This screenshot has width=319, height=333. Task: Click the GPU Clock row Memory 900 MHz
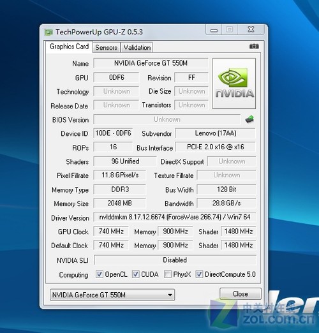(175, 231)
